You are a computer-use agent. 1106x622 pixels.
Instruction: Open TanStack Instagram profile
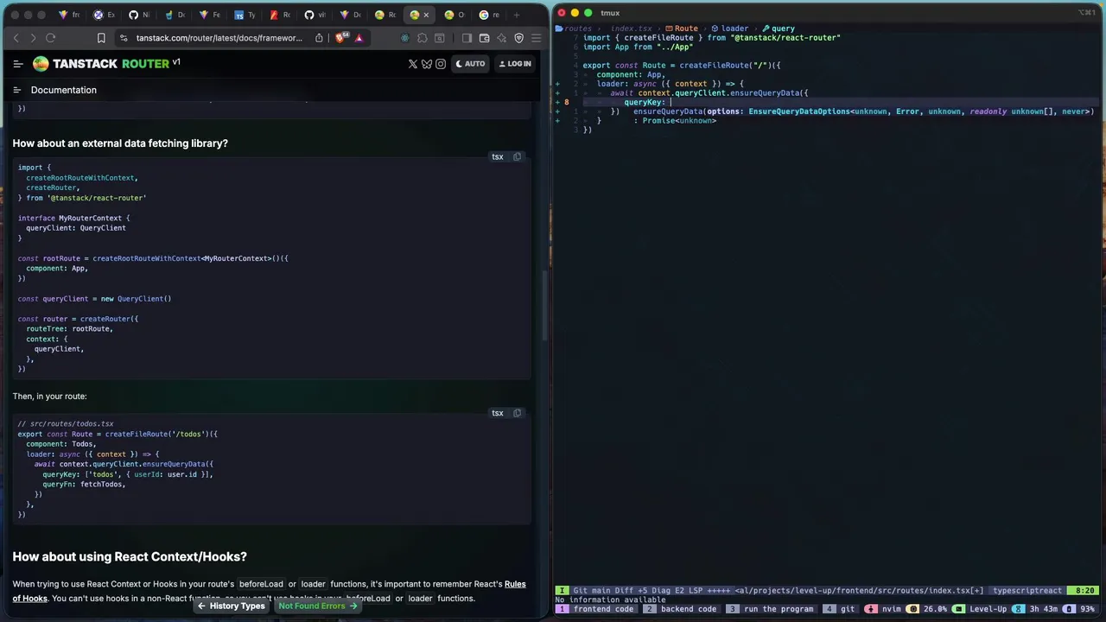440,64
